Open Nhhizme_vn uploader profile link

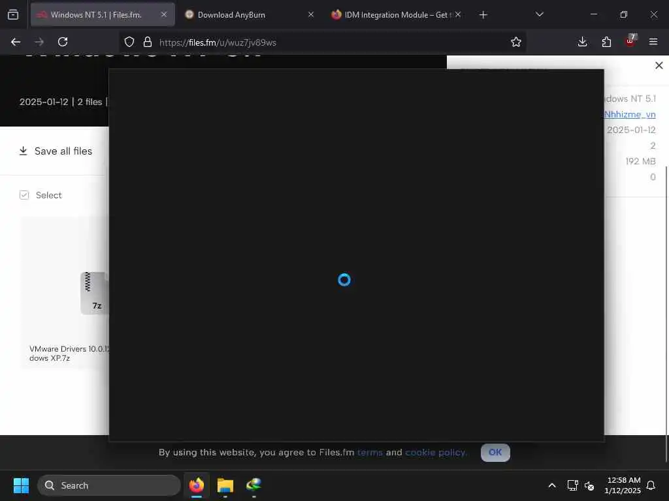click(630, 114)
